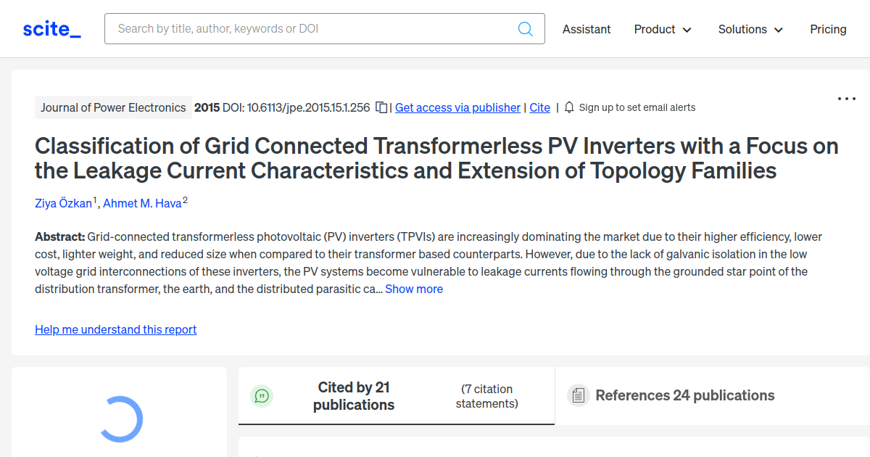Open the Product dropdown
This screenshot has height=457, width=870.
tap(662, 29)
